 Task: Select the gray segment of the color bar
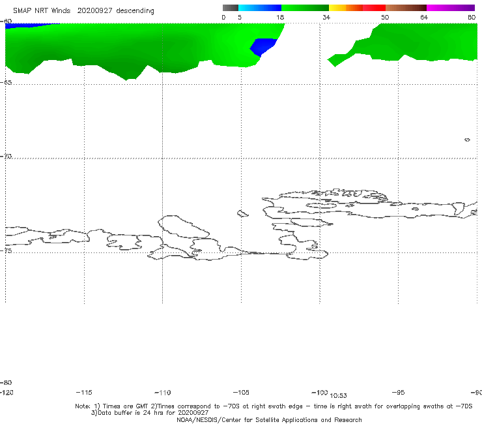coord(231,8)
